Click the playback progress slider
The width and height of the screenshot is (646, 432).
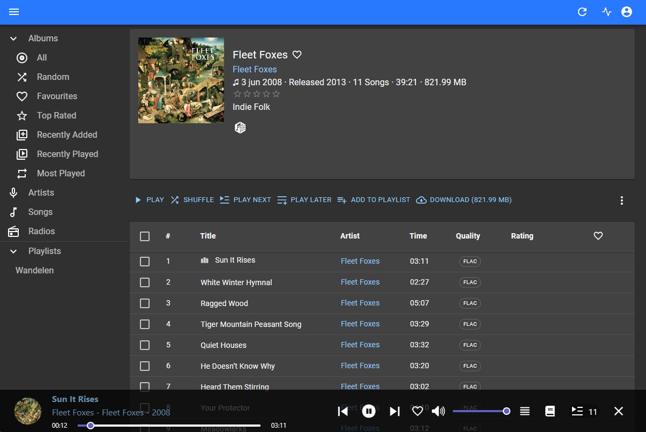point(169,426)
